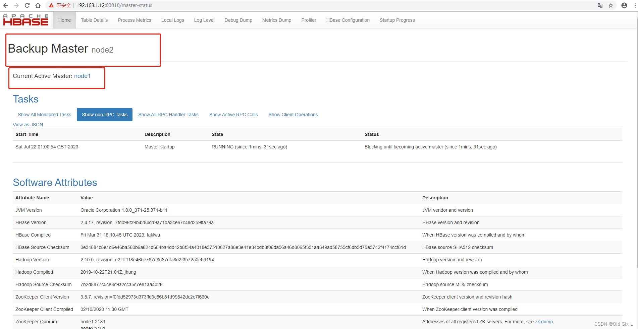638x329 pixels.
Task: Open the Debug Dump tab
Action: coord(238,20)
